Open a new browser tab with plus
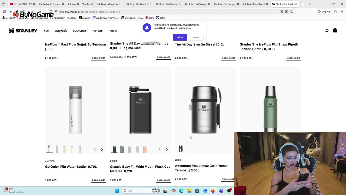This screenshot has width=346, height=195. (x=303, y=4)
